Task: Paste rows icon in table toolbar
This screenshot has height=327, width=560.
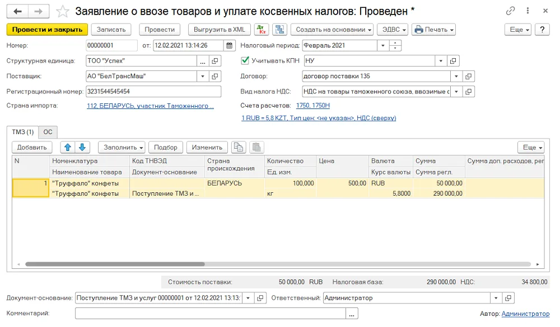Action: click(256, 147)
